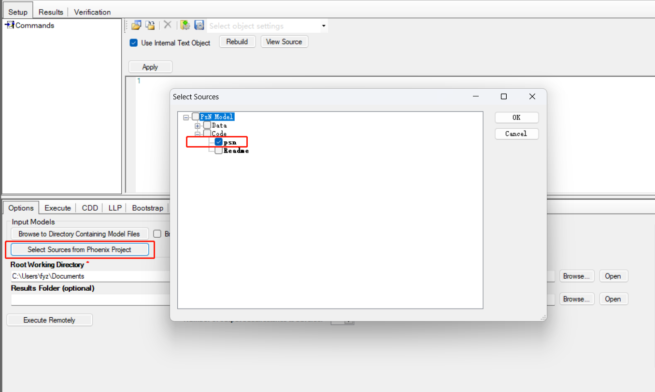Toggle Use Internal Text Object checkbox
This screenshot has width=655, height=392.
[x=134, y=43]
